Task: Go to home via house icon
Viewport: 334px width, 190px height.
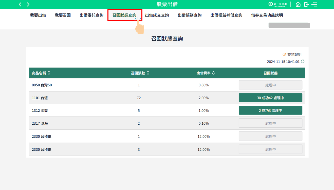Action: [x=298, y=5]
